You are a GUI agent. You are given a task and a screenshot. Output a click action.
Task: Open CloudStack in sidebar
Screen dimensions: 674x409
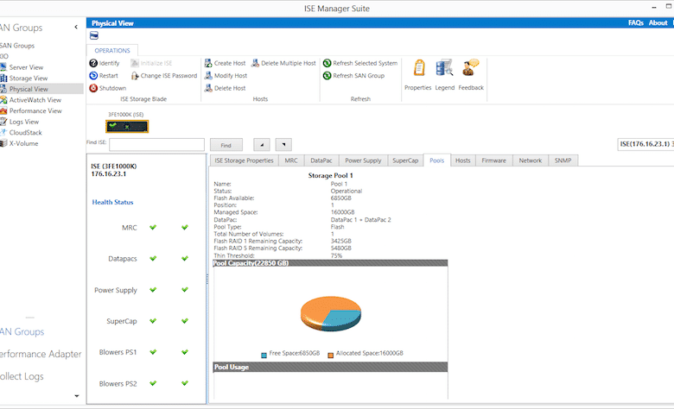click(x=26, y=133)
